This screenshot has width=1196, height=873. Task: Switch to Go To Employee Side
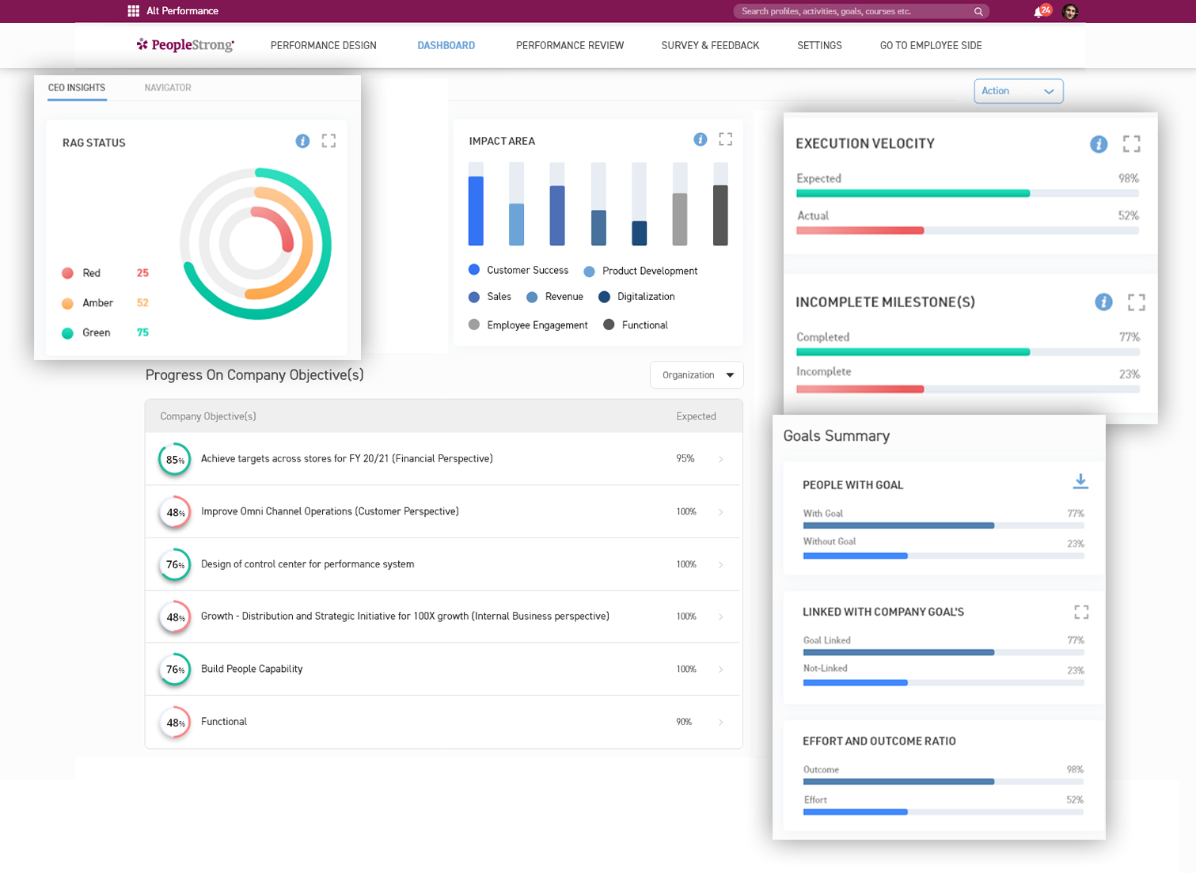[931, 46]
